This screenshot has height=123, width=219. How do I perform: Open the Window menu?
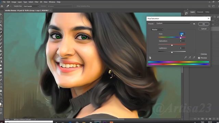coord(52,2)
